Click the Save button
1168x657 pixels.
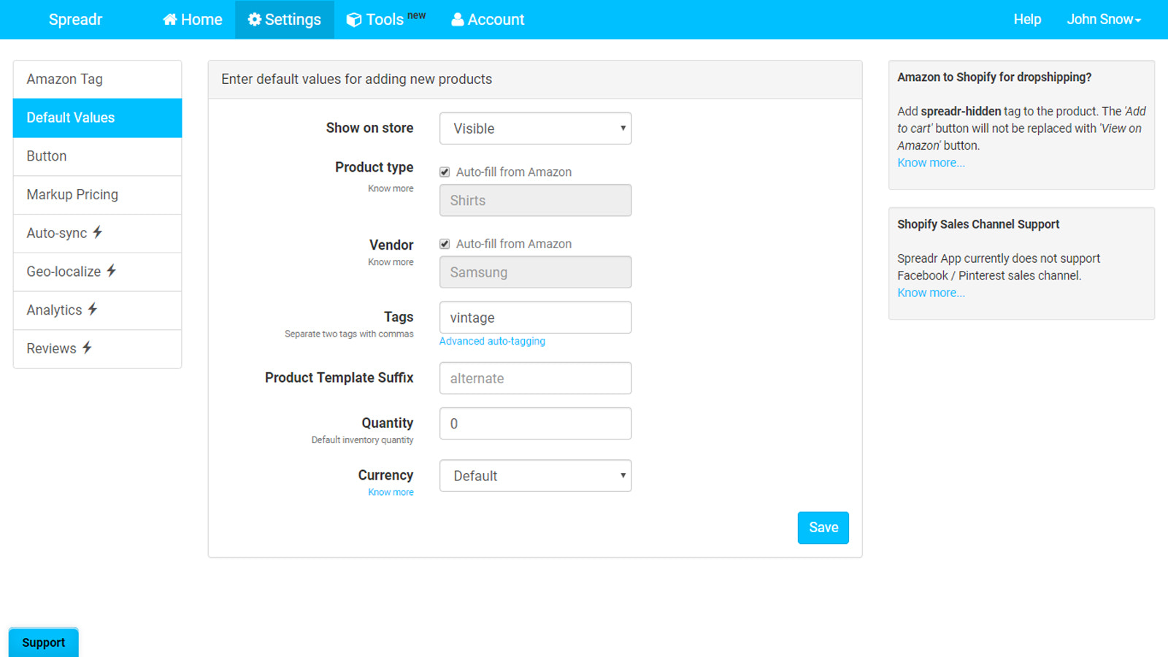[823, 527]
